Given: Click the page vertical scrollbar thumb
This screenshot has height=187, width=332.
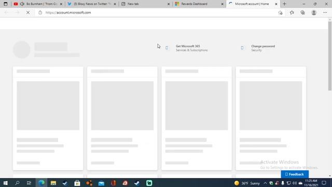Looking at the screenshot, I should [x=330, y=56].
